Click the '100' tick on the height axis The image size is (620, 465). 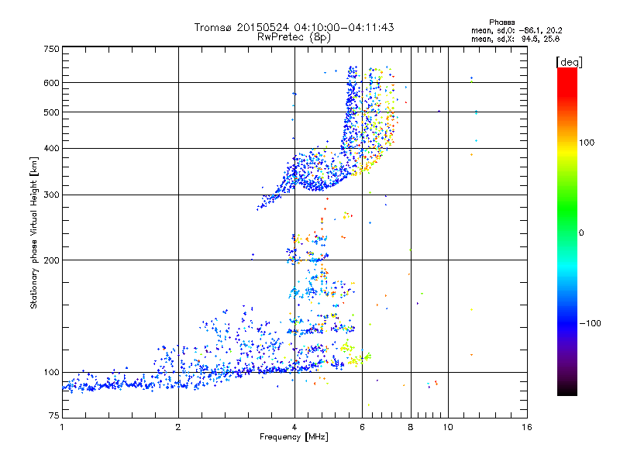click(51, 373)
